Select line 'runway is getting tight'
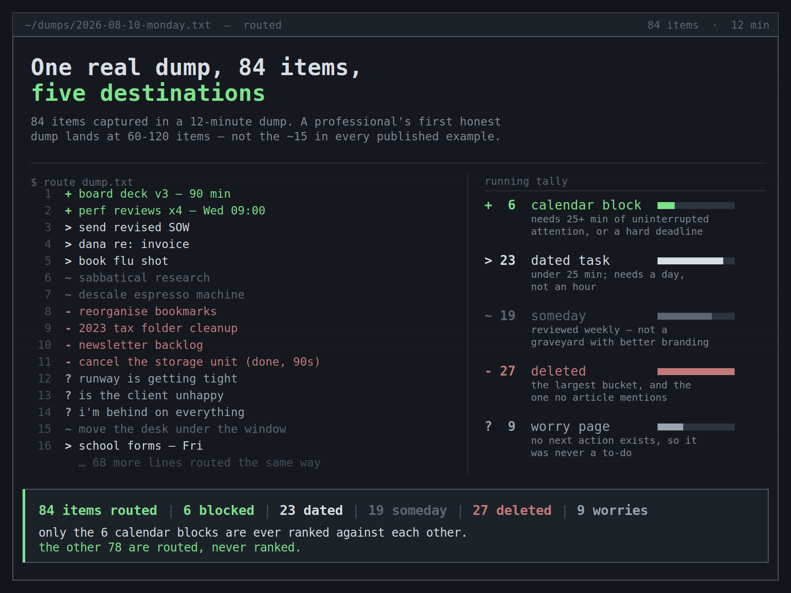791x593 pixels. (158, 379)
